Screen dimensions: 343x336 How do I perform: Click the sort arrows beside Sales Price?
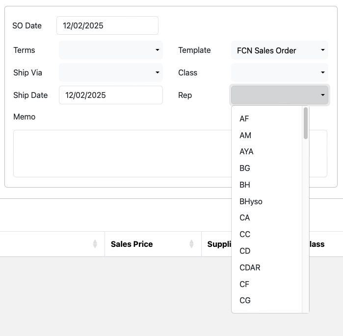pos(191,244)
